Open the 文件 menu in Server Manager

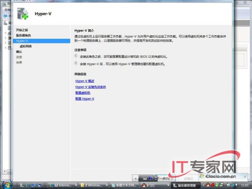pyautogui.click(x=8, y=10)
